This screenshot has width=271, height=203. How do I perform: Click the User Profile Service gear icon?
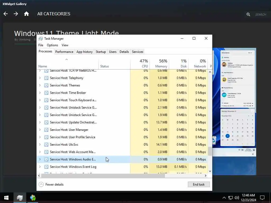[x=46, y=137]
